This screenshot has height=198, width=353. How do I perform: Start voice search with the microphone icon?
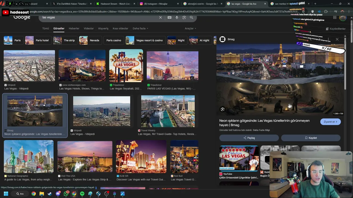[177, 17]
